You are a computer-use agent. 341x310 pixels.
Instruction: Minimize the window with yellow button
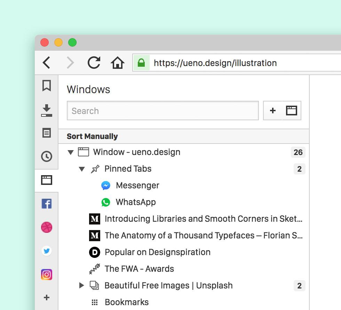[x=58, y=42]
